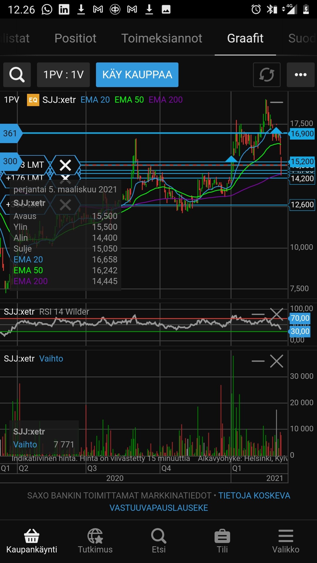Collapse the Vaihto volume panel
The width and height of the screenshot is (317, 563).
tap(258, 361)
